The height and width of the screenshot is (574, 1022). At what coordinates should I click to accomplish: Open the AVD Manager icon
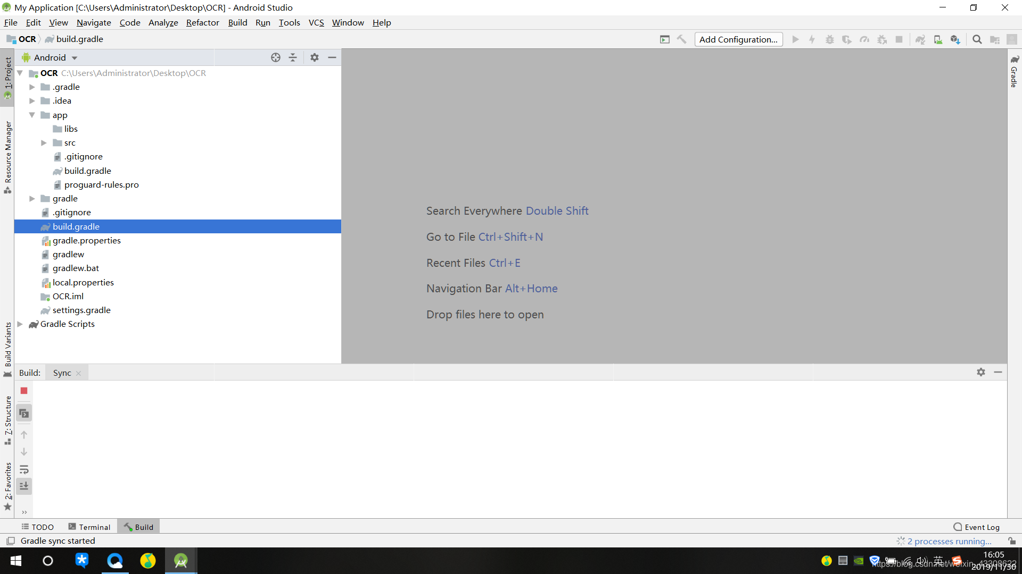938,39
